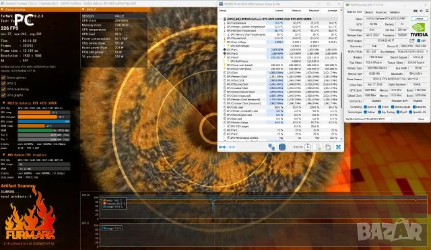Switch to Validation tab in GPU-Z
The image size is (431, 250).
click(395, 12)
